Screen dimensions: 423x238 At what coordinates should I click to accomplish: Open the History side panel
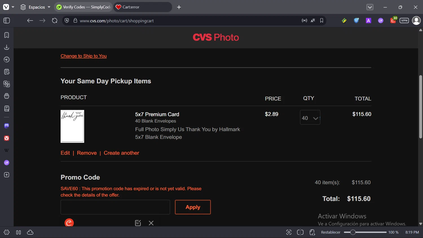(7, 60)
